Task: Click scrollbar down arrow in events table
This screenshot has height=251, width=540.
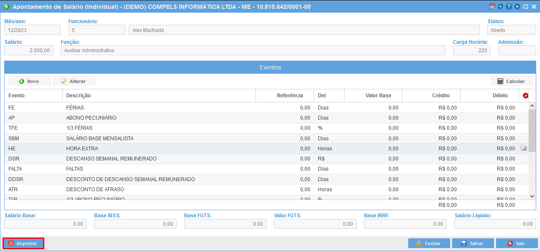Action: click(532, 196)
